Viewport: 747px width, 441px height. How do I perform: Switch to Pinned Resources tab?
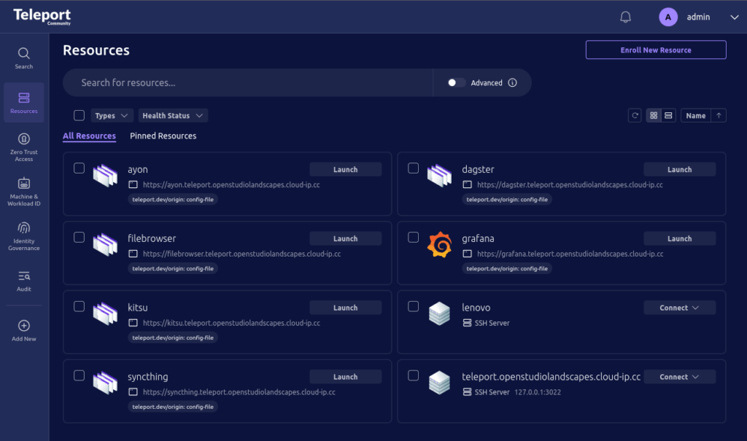(163, 136)
